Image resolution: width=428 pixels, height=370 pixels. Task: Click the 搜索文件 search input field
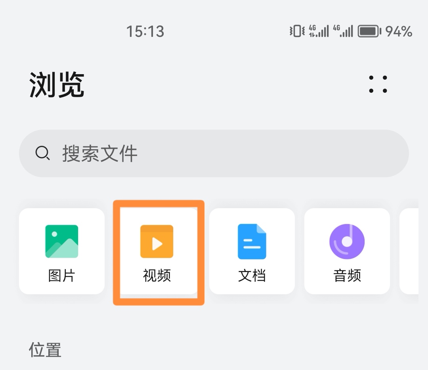(214, 153)
